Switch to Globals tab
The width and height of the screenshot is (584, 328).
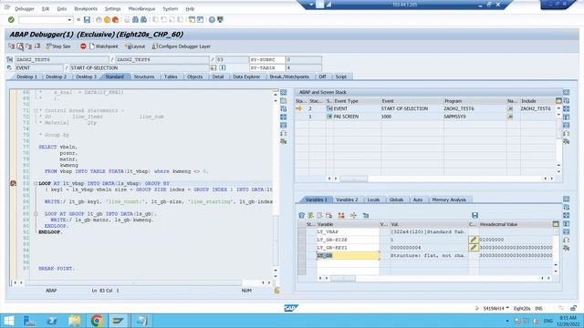click(x=396, y=200)
